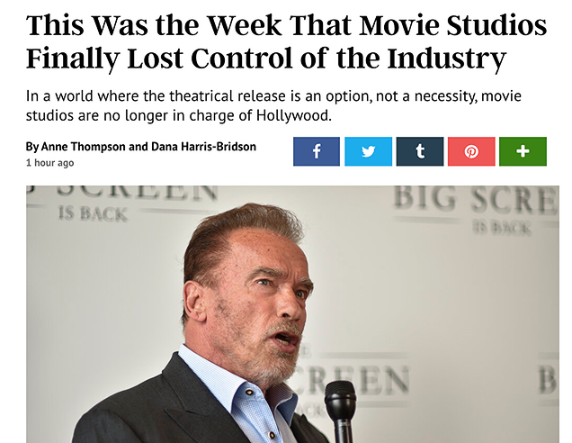Open Dana Harris-Bridson's author page
This screenshot has width=572, height=443.
(203, 147)
